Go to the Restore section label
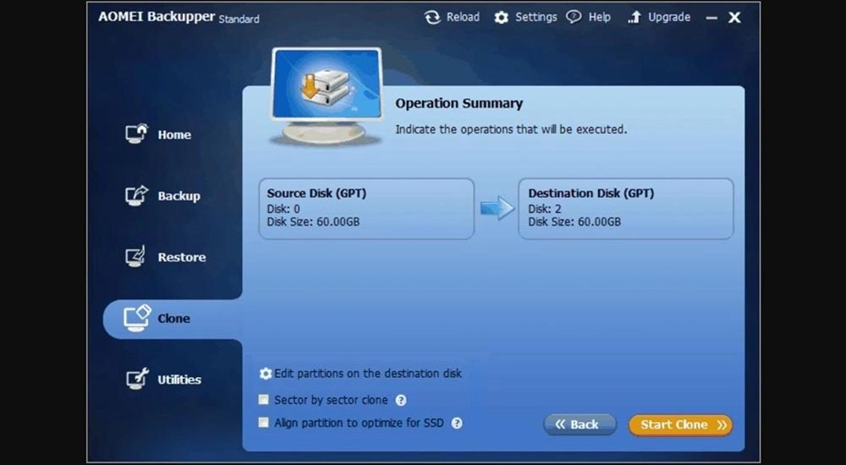 tap(181, 257)
